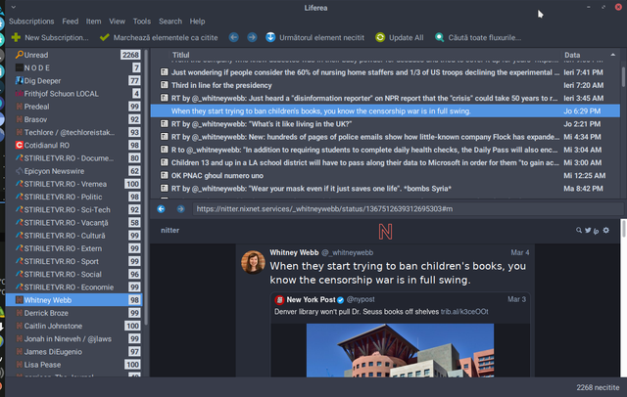Screen dimensions: 627x397
Task: Click browser back arrow beside URL bar
Action: point(161,208)
